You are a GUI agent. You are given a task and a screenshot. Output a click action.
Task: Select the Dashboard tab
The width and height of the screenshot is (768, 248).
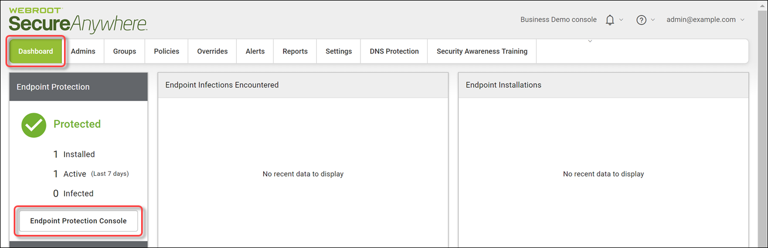(x=36, y=51)
